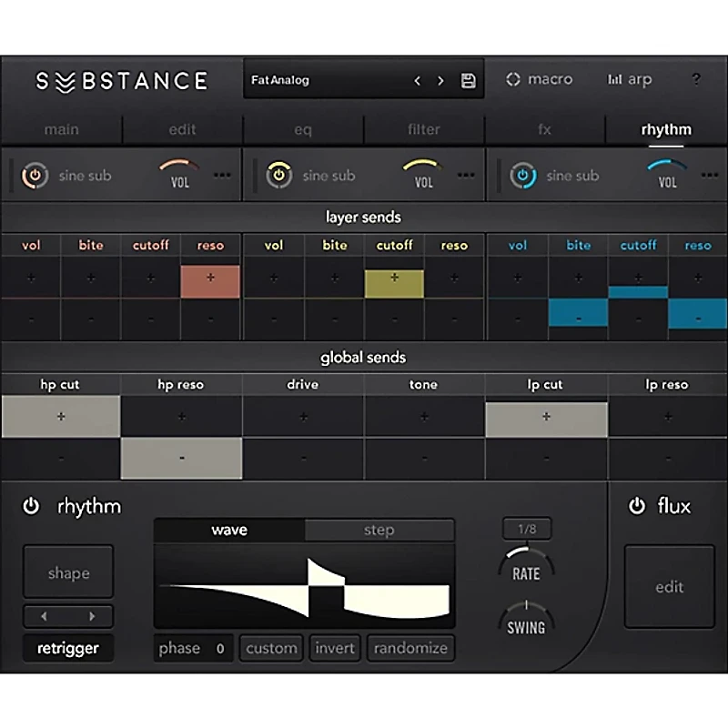Switch to the step tab in the rhythm editor
This screenshot has width=728, height=728.
click(x=379, y=529)
